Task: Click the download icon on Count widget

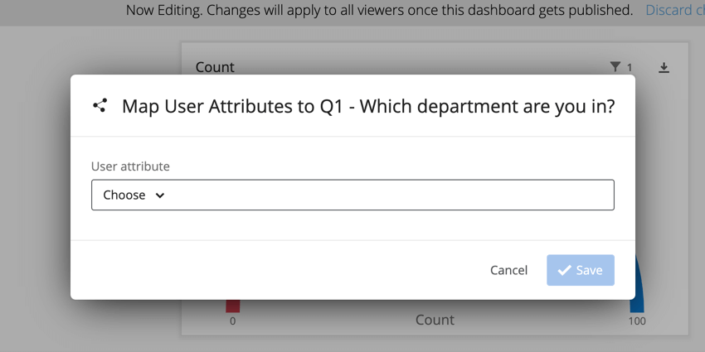Action: click(664, 67)
